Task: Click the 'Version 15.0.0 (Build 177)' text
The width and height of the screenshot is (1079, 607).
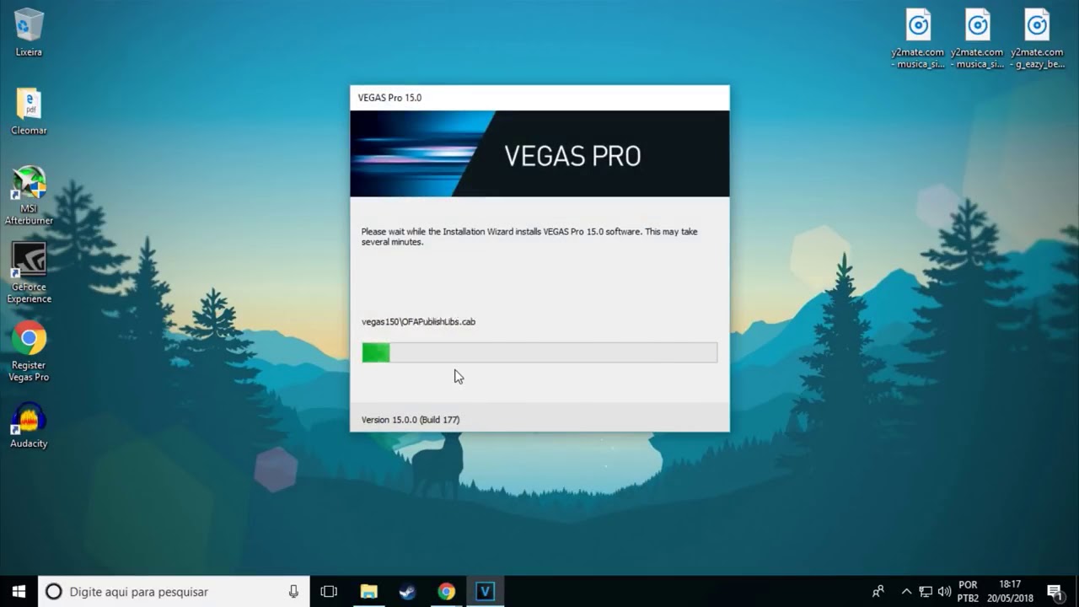Action: 411,420
